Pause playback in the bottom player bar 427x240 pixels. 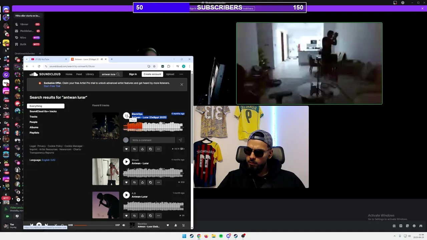39,225
